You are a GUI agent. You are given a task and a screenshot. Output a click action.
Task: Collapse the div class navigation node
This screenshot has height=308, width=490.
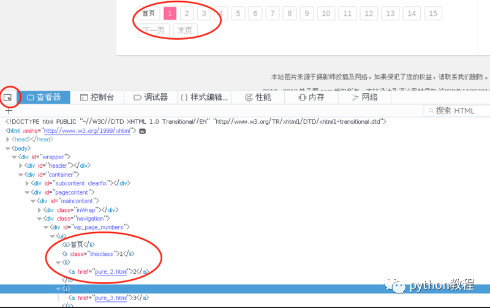[x=39, y=219]
